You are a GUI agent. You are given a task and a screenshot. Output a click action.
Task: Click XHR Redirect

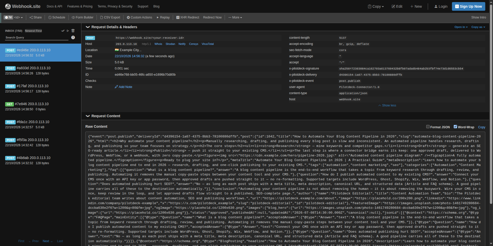tap(188, 17)
